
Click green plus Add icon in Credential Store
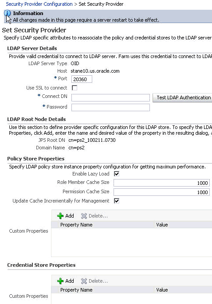click(x=60, y=281)
